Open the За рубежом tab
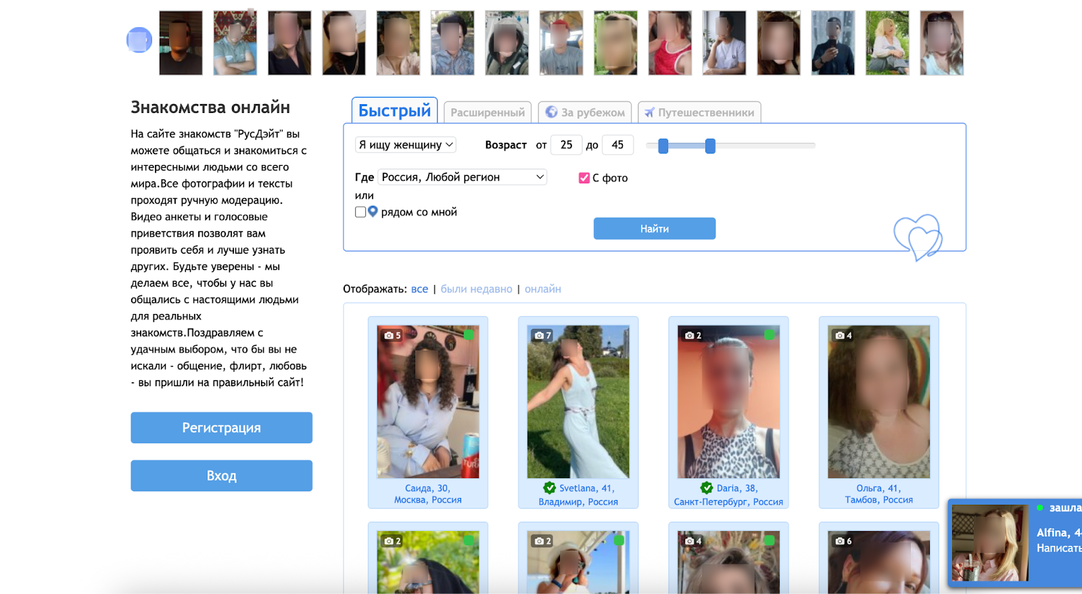Screen dimensions: 1082x594 click(x=585, y=112)
